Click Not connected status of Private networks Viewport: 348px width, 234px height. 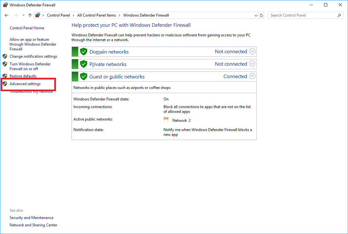pyautogui.click(x=231, y=64)
